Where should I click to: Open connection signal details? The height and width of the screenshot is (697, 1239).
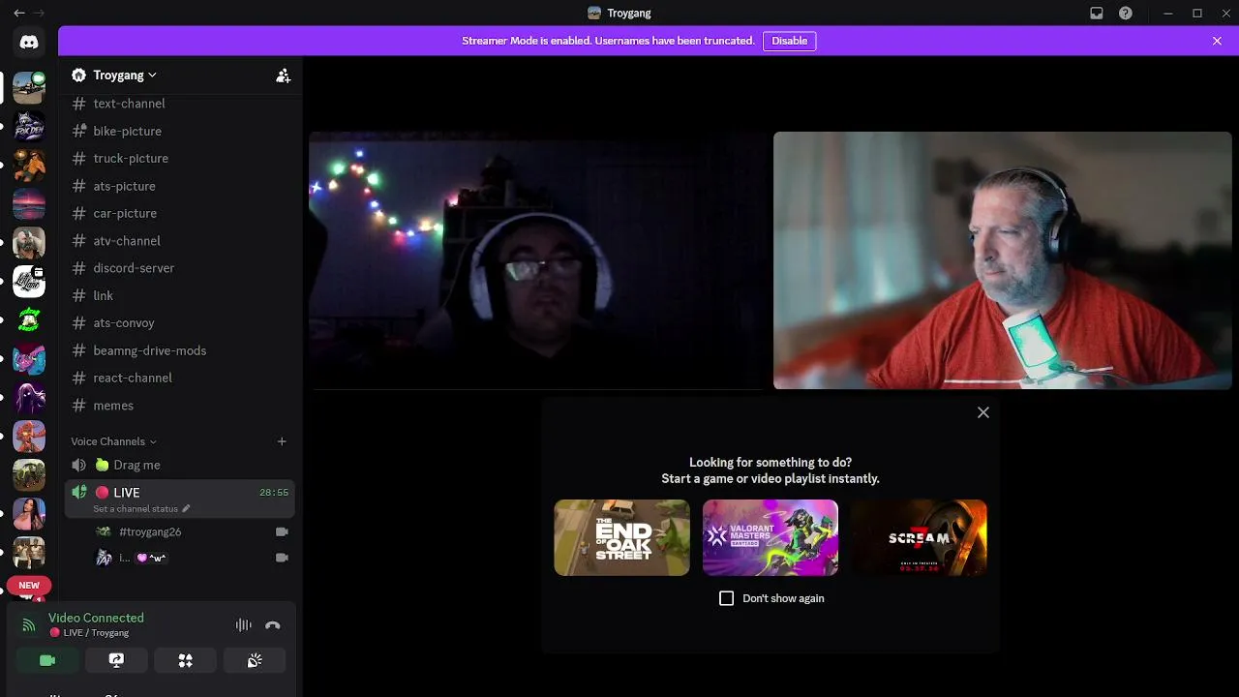pyautogui.click(x=29, y=625)
